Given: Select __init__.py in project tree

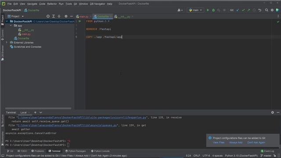Looking at the screenshot, I should tap(26, 30).
